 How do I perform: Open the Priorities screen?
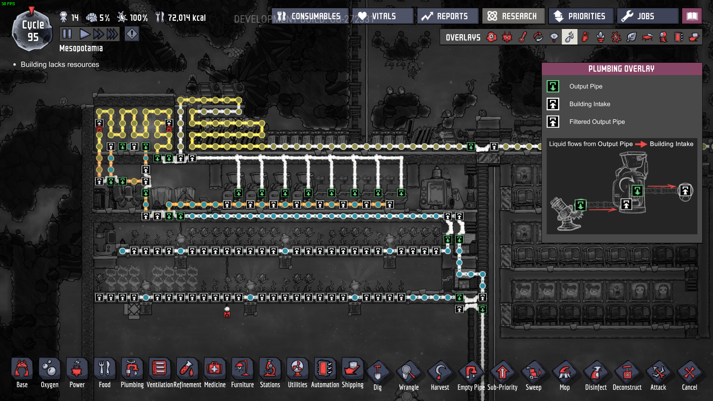click(580, 16)
